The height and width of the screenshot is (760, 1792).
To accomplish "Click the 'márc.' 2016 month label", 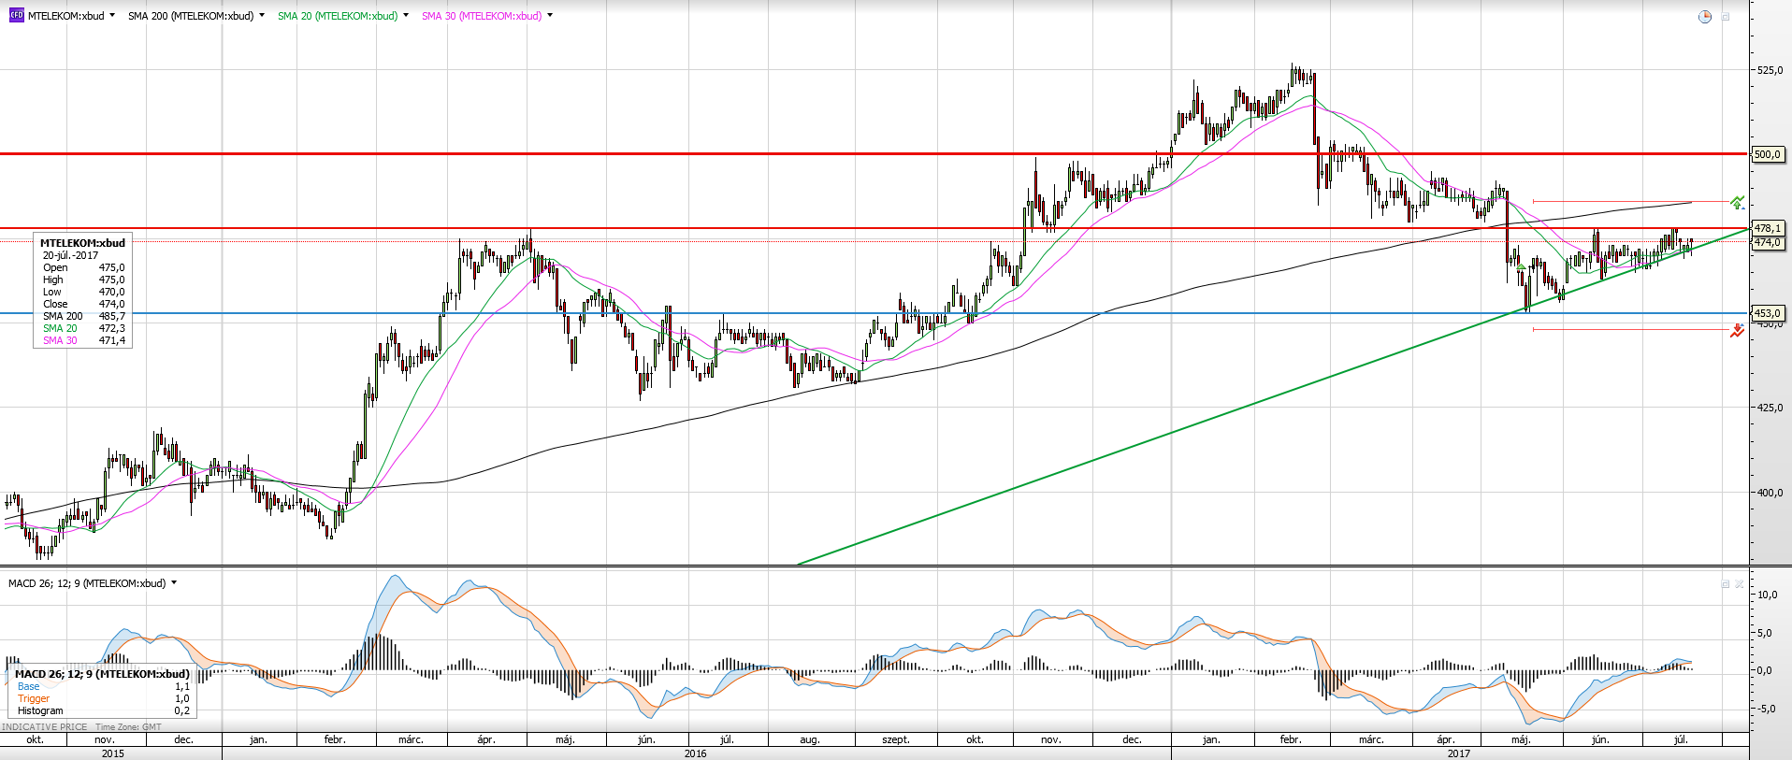I will pos(411,739).
